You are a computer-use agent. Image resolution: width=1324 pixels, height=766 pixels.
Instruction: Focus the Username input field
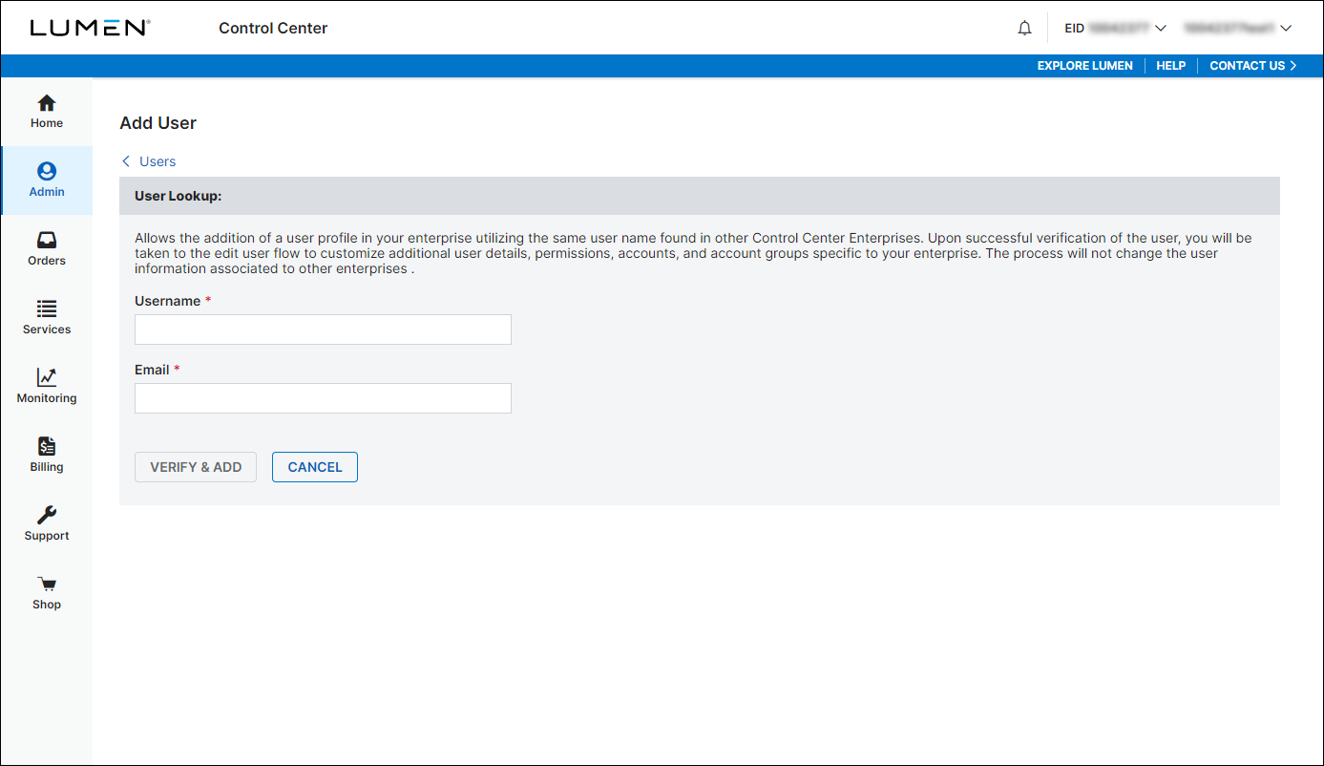[x=323, y=330]
